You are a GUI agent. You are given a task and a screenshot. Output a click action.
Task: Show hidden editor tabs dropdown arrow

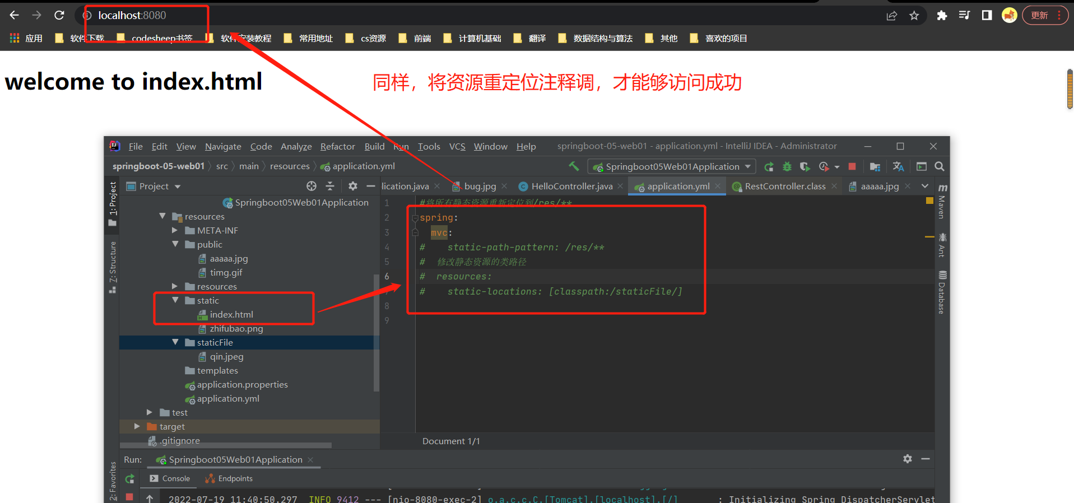click(925, 186)
